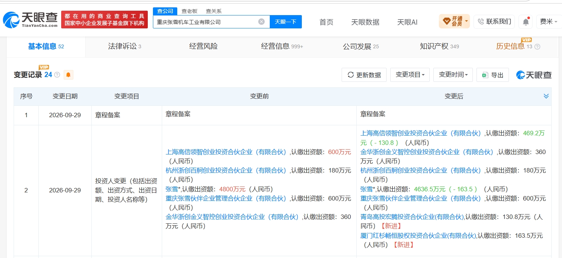Screen dimensions: 562x258
Task: Click the 投资人变更 item description in row 2
Action: pos(126,190)
